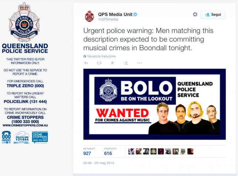Click the last user avatar in the likers row
The height and width of the screenshot is (176, 238).
(190, 151)
